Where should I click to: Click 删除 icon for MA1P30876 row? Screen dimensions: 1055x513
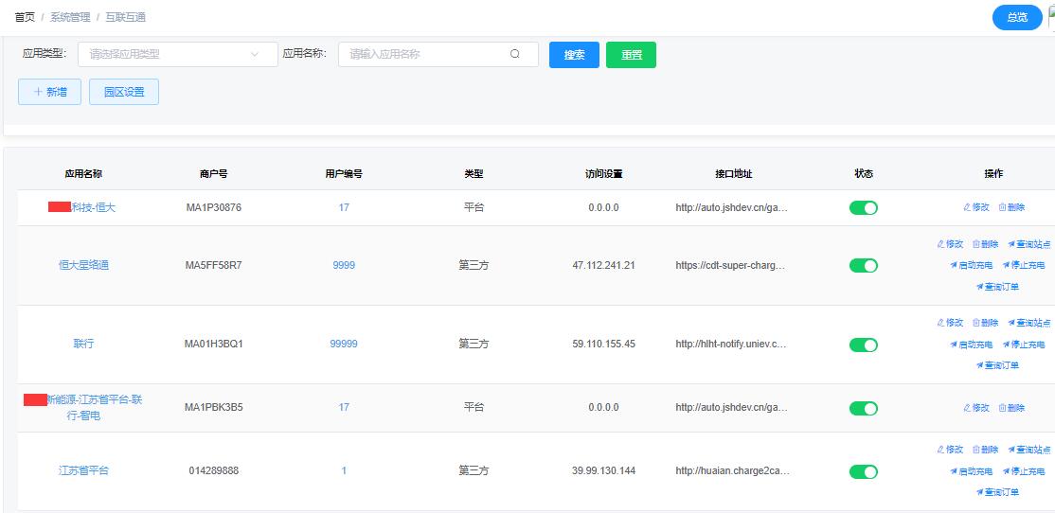(1003, 207)
